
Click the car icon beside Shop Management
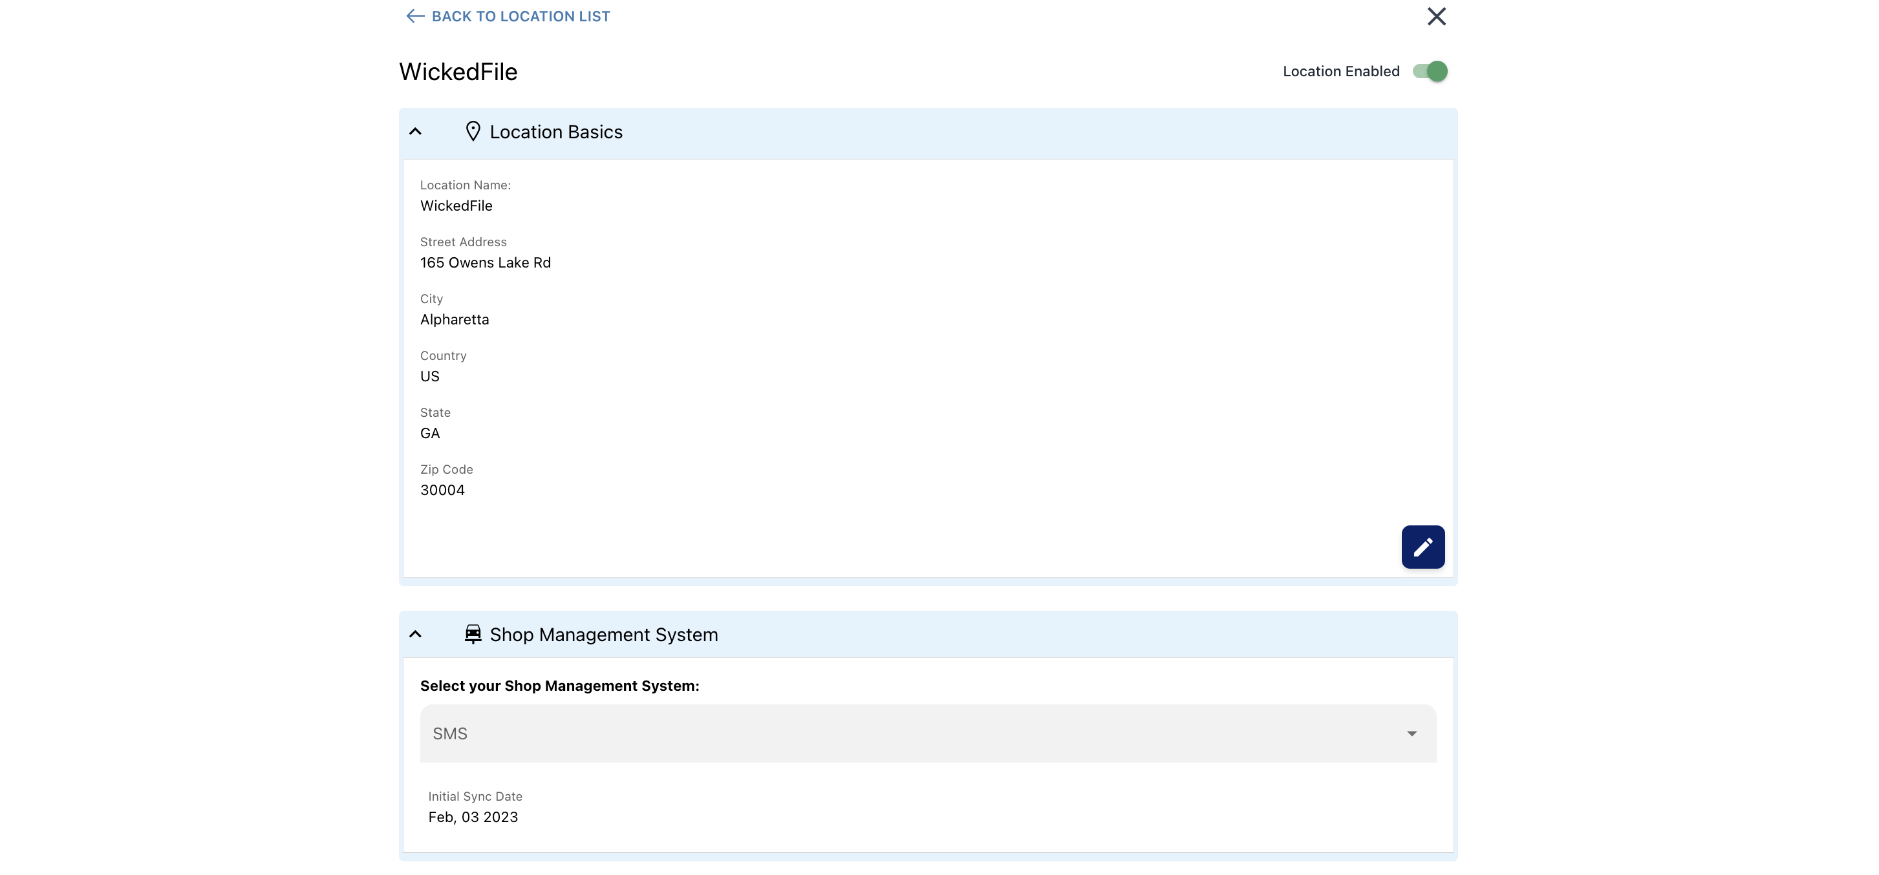473,635
